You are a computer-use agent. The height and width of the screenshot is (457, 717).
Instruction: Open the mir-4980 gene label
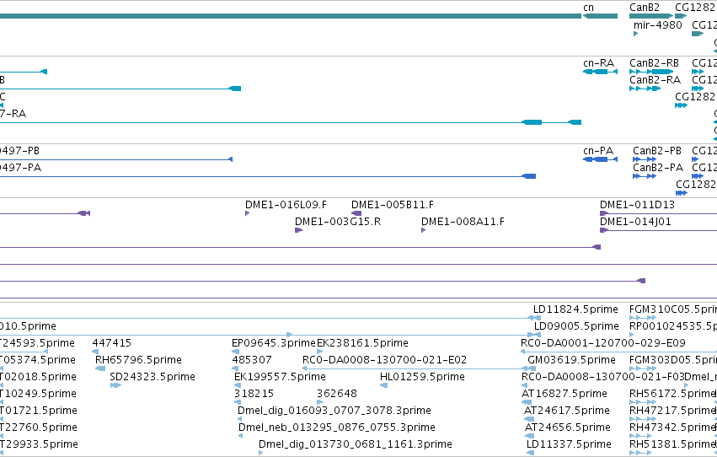pyautogui.click(x=657, y=25)
